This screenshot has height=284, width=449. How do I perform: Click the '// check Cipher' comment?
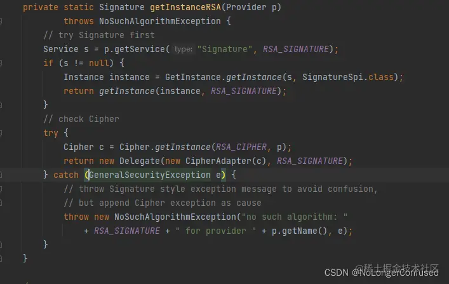click(x=81, y=119)
